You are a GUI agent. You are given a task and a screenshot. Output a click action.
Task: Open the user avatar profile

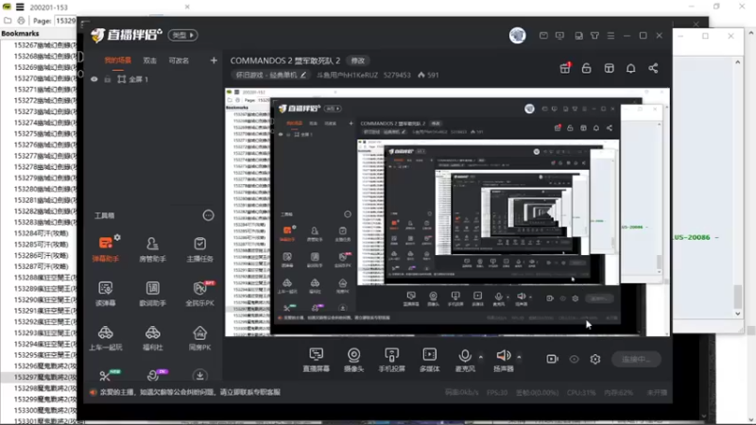pos(517,35)
